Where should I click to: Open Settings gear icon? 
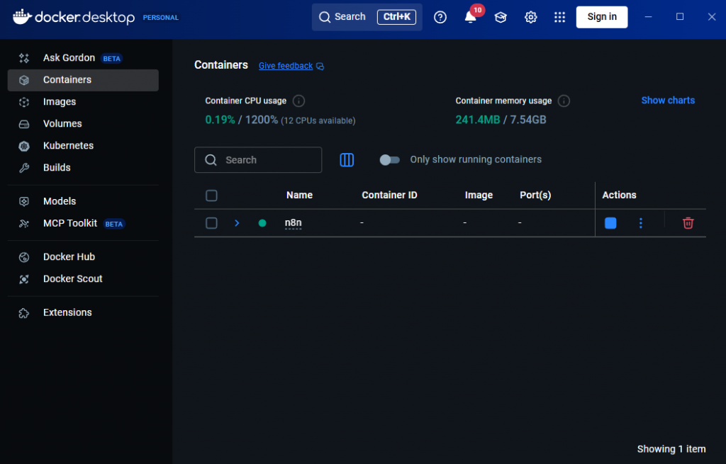click(x=530, y=17)
